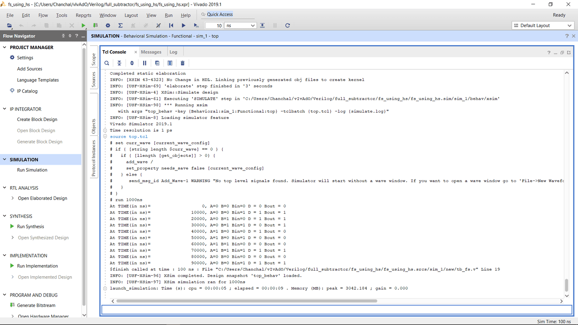Viewport: 578px width, 325px height.
Task: Click Create Block Design
Action: pyautogui.click(x=37, y=119)
